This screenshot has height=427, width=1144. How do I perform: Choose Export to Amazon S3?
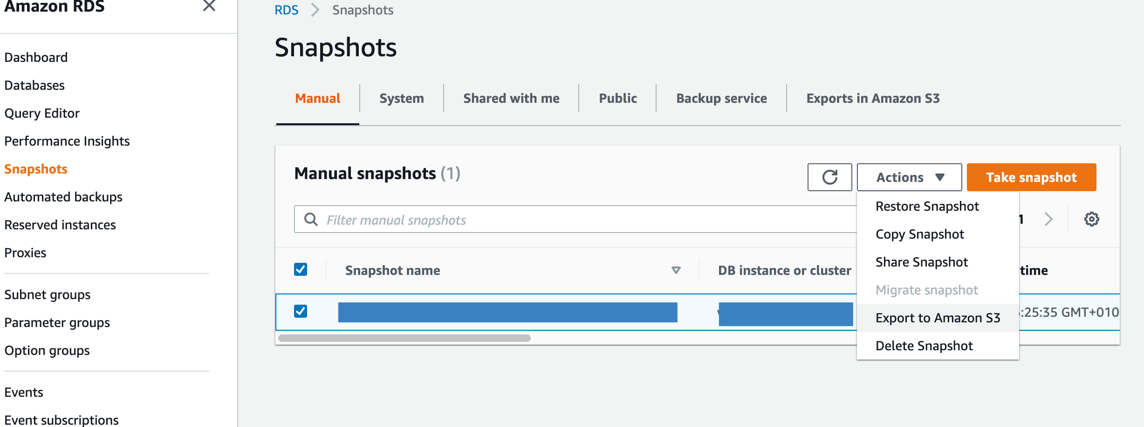coord(938,318)
